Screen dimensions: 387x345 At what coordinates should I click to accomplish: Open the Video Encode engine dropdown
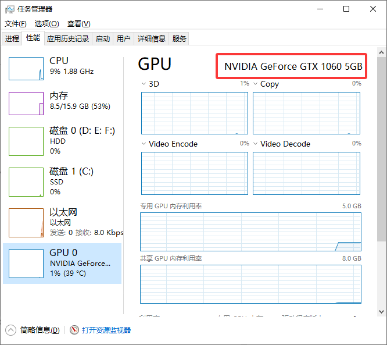[x=144, y=144]
